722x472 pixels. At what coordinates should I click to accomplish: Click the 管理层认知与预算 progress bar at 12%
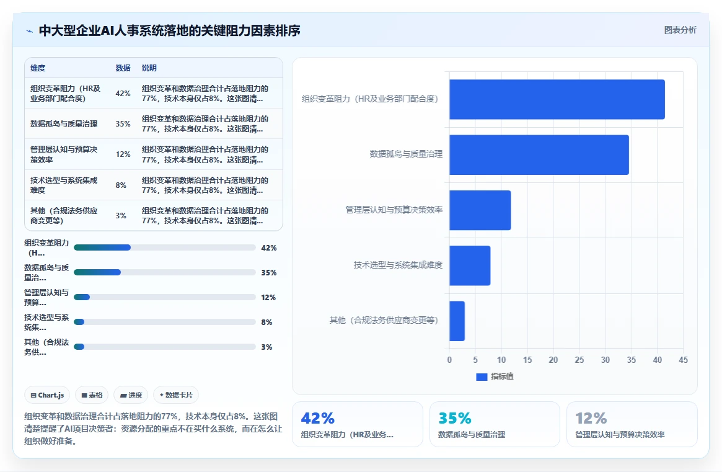coord(164,297)
